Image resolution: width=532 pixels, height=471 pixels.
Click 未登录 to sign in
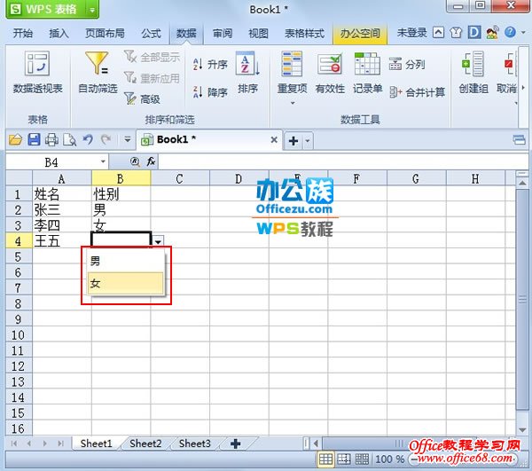(411, 33)
